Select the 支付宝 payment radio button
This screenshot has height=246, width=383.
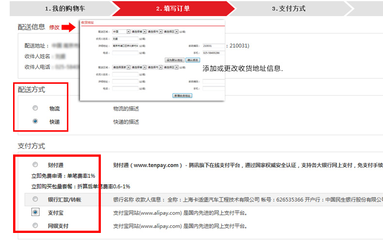pos(35,212)
